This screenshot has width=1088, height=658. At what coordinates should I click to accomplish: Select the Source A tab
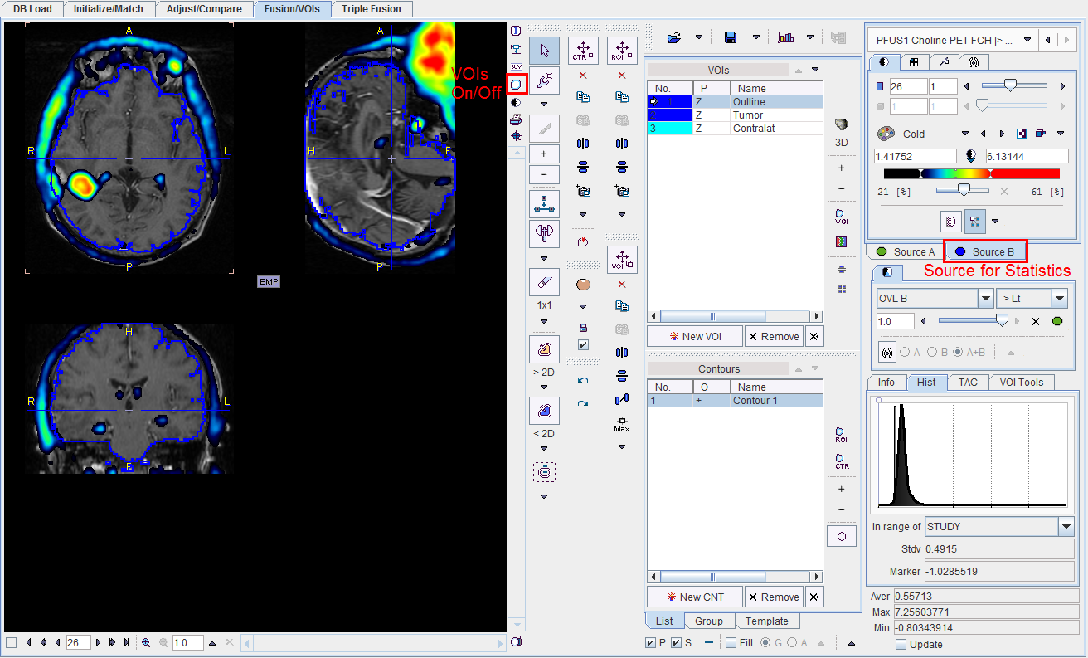906,251
